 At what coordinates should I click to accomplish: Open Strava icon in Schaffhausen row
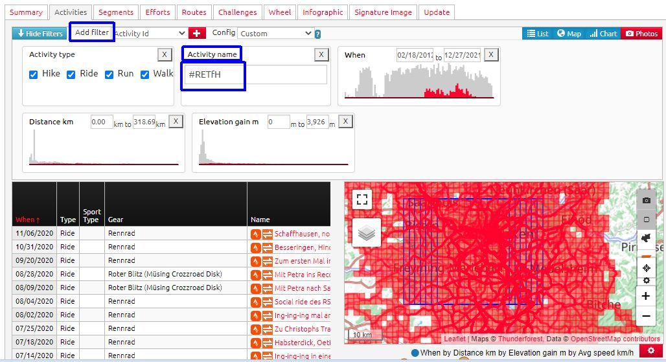click(x=256, y=234)
